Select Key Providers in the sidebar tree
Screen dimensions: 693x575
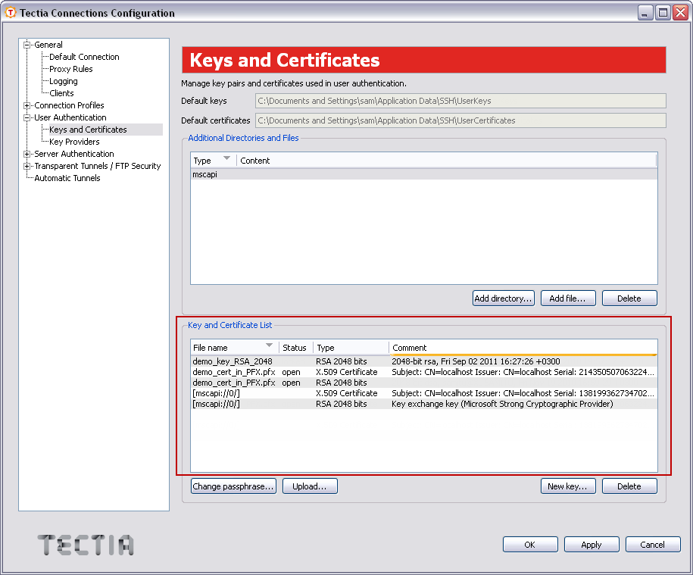72,142
